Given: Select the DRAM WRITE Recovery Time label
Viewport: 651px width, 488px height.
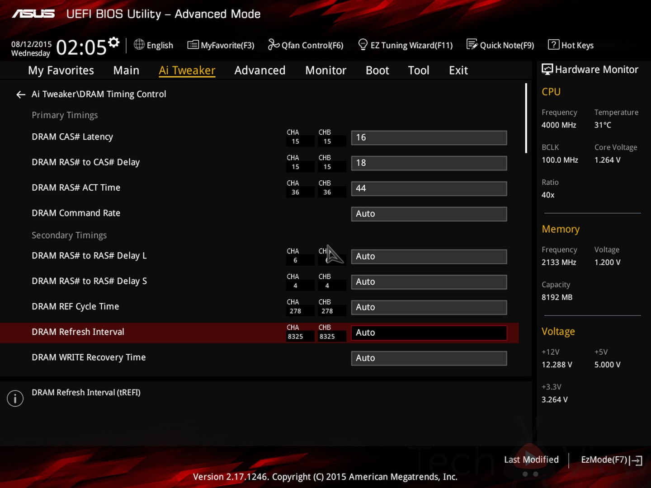Looking at the screenshot, I should [89, 357].
